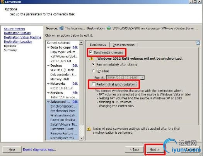
Task: Select the 'Disk controller' row
Action: click(x=63, y=75)
